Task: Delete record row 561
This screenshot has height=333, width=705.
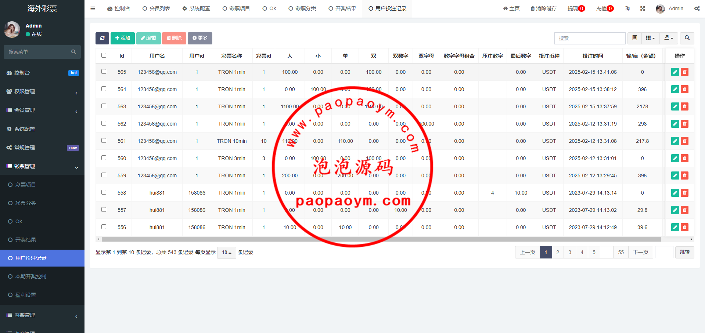Action: [x=684, y=141]
